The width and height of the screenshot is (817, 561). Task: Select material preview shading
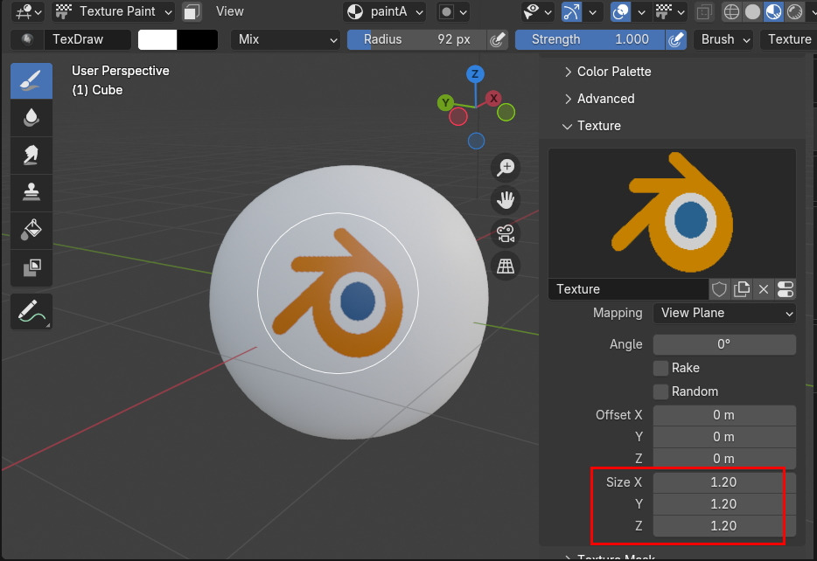point(773,11)
